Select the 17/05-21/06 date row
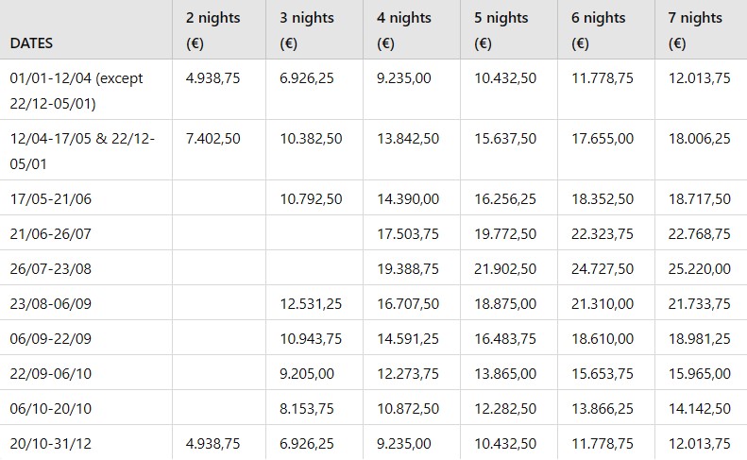This screenshot has width=747, height=460. (x=50, y=198)
